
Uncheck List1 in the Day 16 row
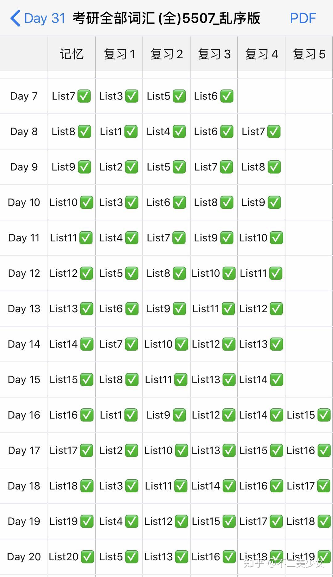click(131, 415)
